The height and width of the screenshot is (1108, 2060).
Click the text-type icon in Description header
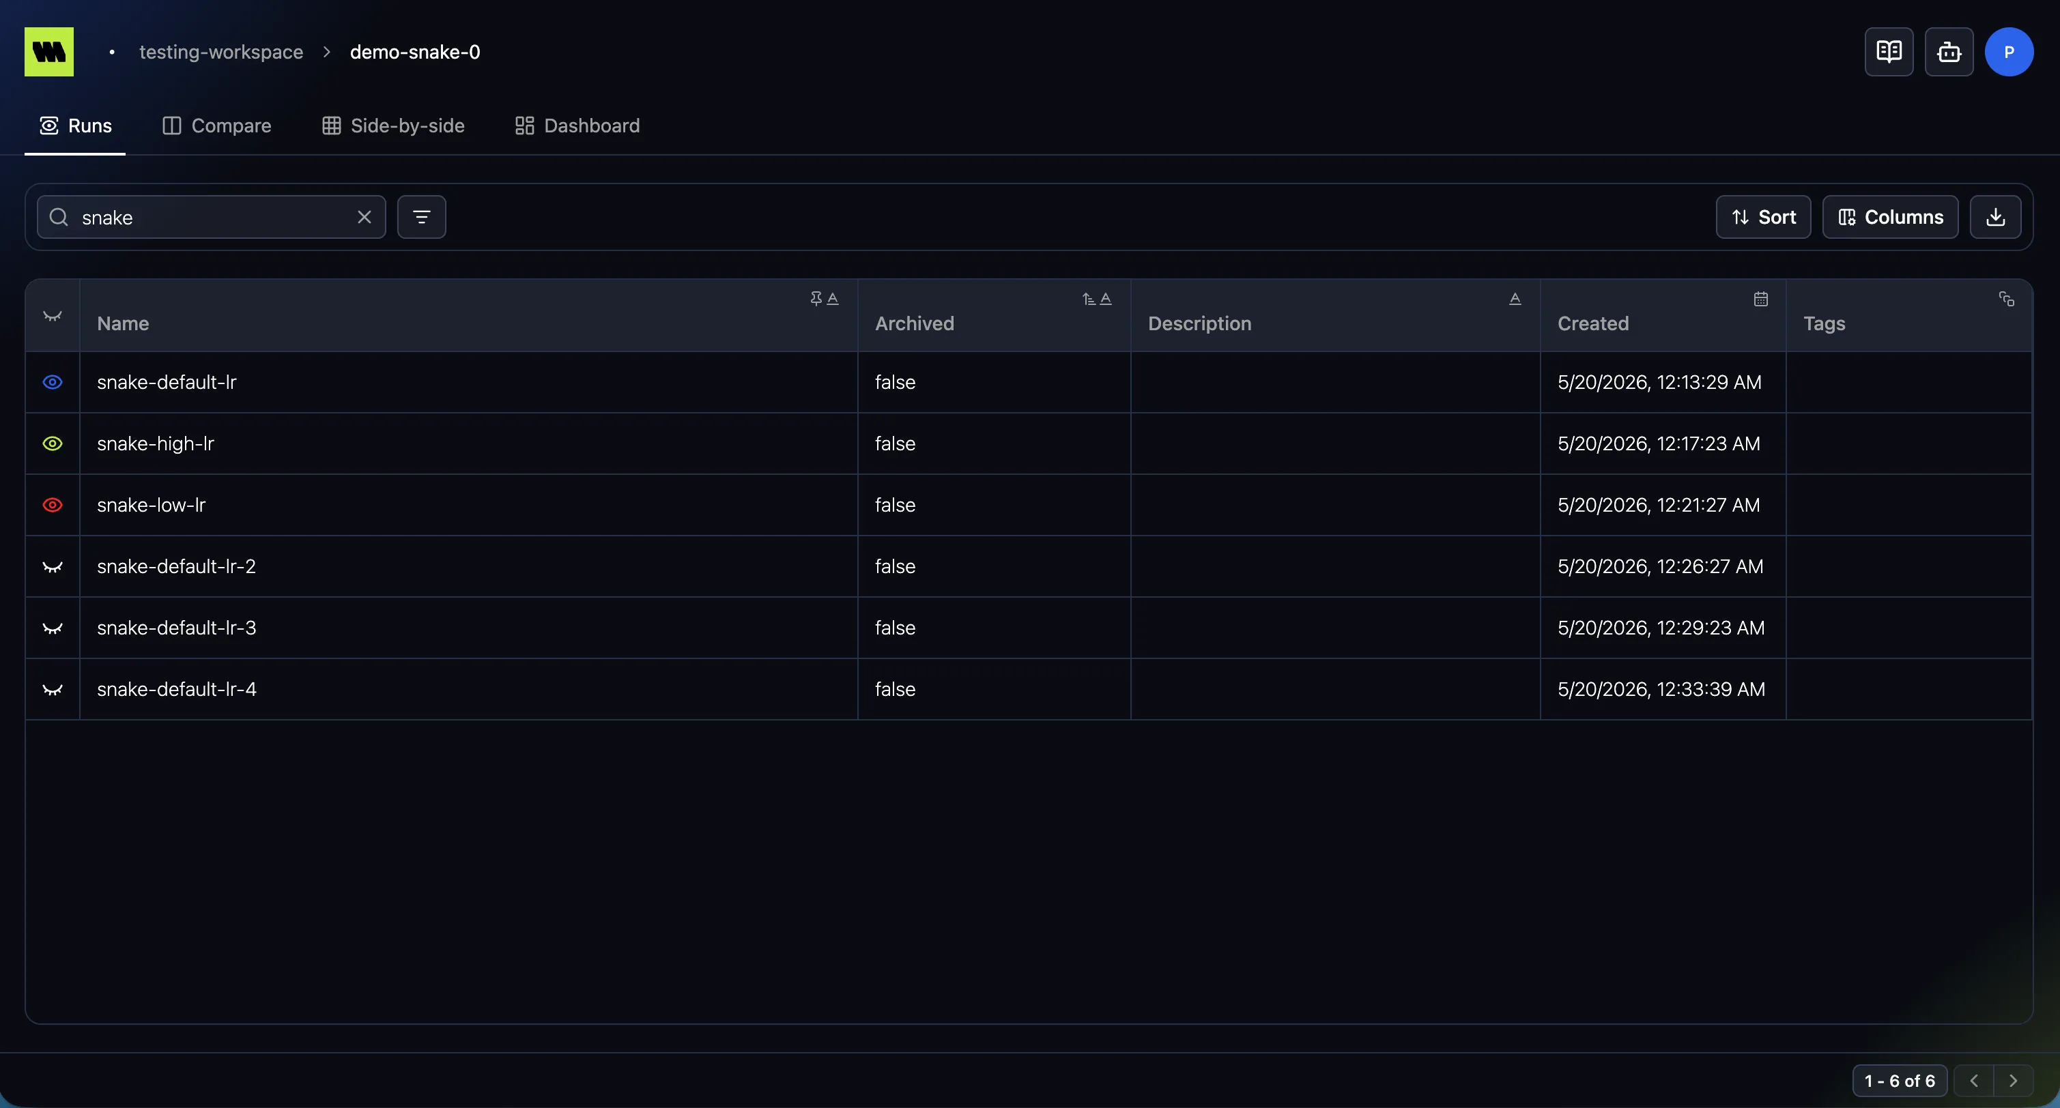click(x=1515, y=299)
